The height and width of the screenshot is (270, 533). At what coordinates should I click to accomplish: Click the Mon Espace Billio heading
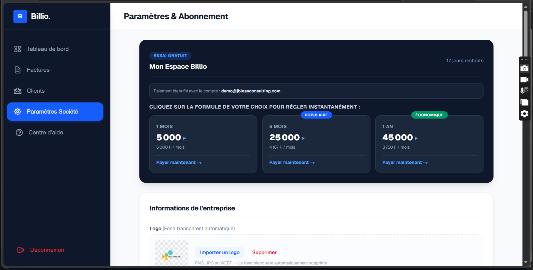coord(178,67)
